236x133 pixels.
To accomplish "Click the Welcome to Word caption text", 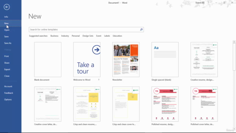I will tap(82, 80).
